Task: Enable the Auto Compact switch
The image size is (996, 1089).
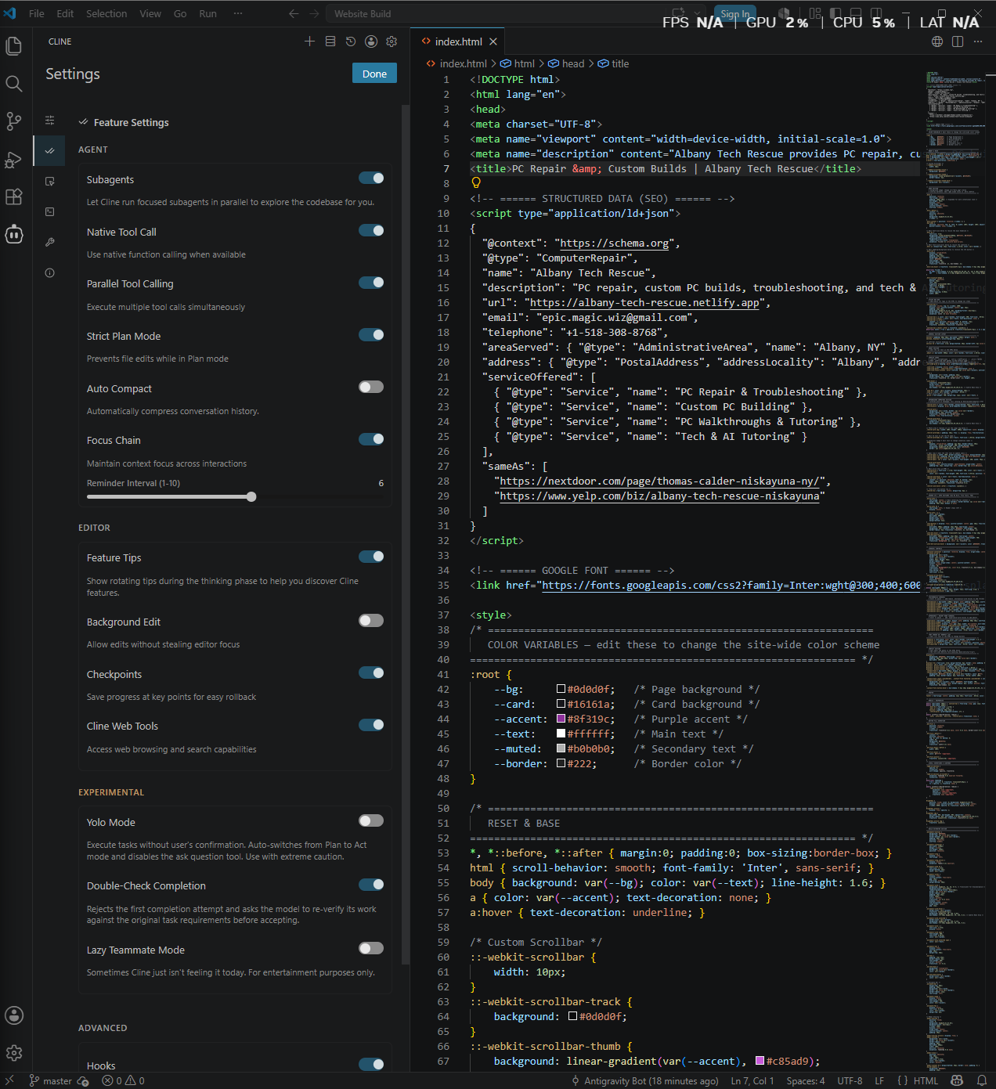Action: click(371, 387)
